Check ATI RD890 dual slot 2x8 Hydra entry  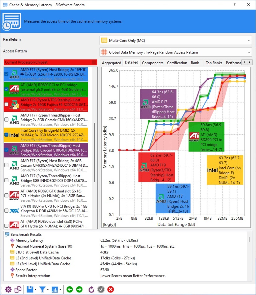click(x=6, y=225)
